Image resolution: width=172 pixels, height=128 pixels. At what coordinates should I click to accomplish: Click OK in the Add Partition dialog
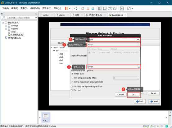[133, 95]
